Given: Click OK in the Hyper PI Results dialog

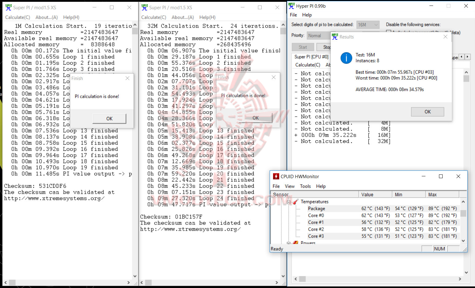Looking at the screenshot, I should (x=428, y=112).
